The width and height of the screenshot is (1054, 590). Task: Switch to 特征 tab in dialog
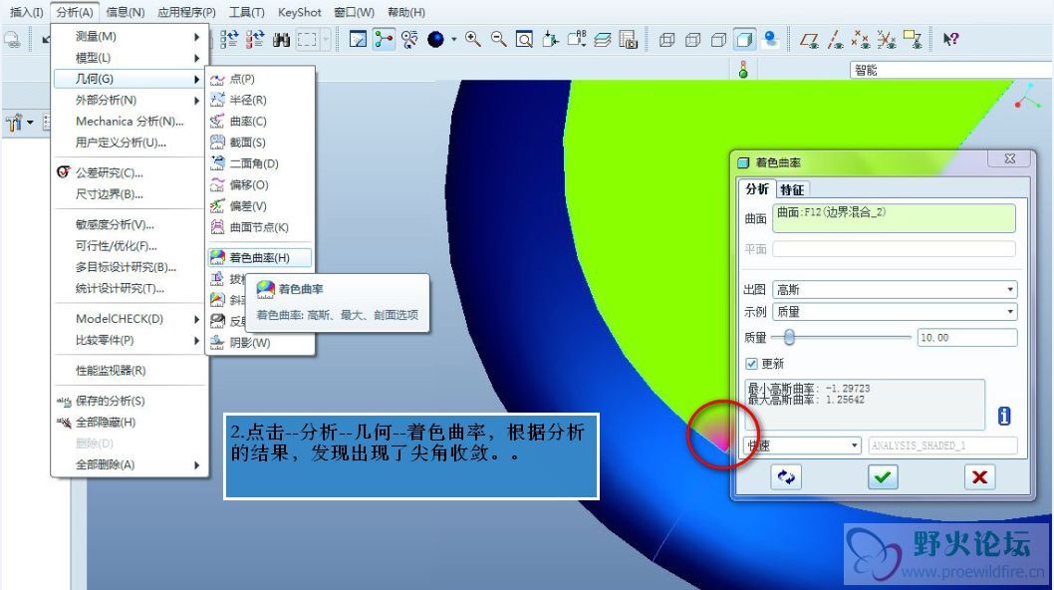click(792, 189)
